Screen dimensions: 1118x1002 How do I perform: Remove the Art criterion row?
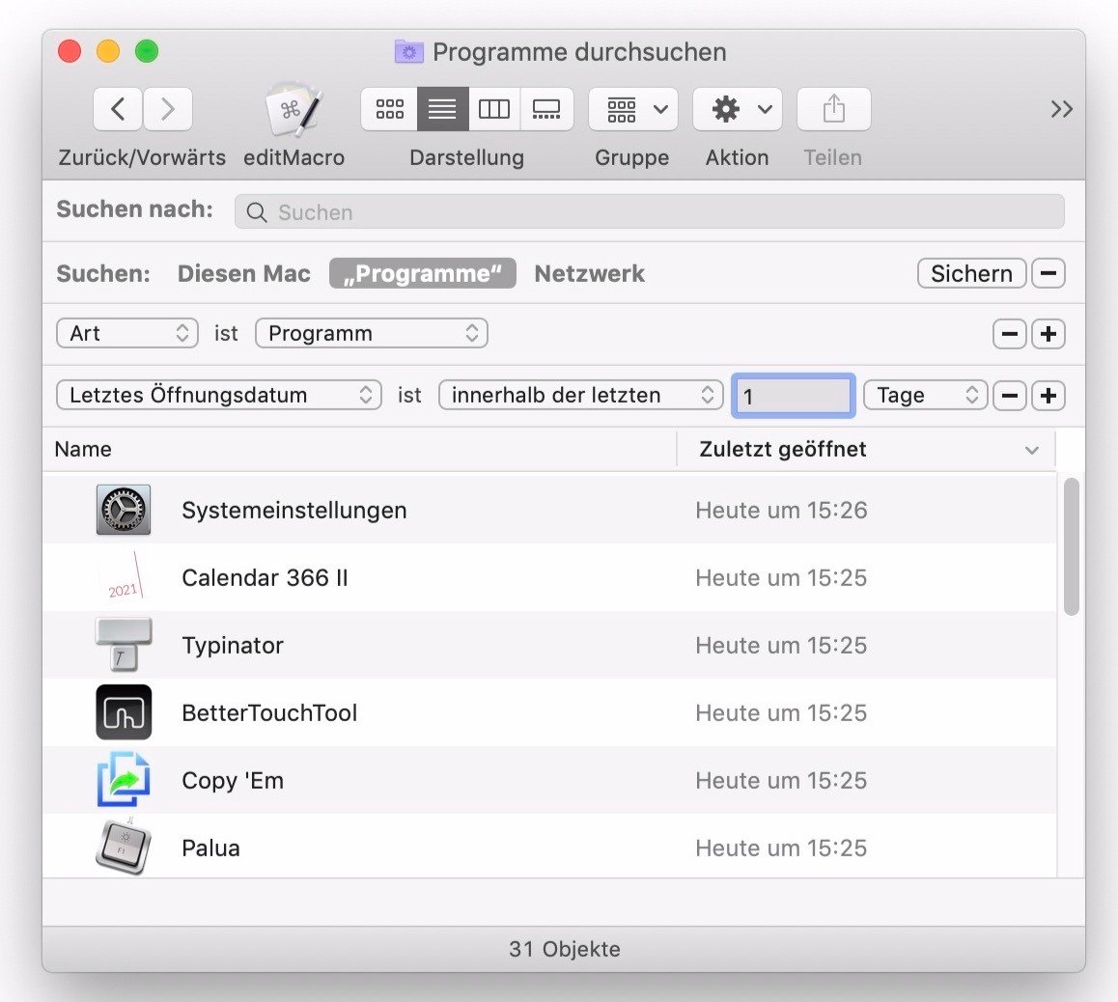(1010, 334)
